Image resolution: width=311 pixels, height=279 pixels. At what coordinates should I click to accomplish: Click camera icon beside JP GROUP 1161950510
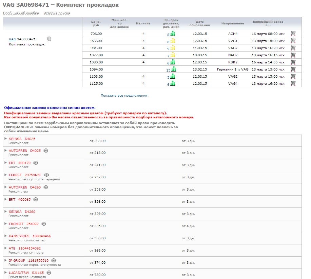54,260
